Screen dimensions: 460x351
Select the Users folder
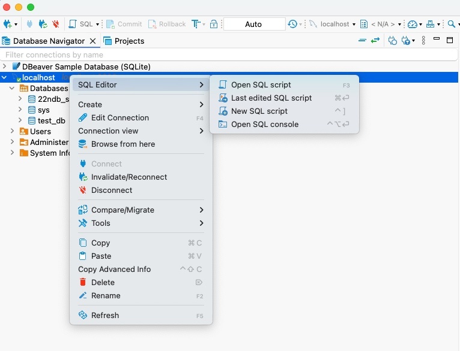(40, 131)
